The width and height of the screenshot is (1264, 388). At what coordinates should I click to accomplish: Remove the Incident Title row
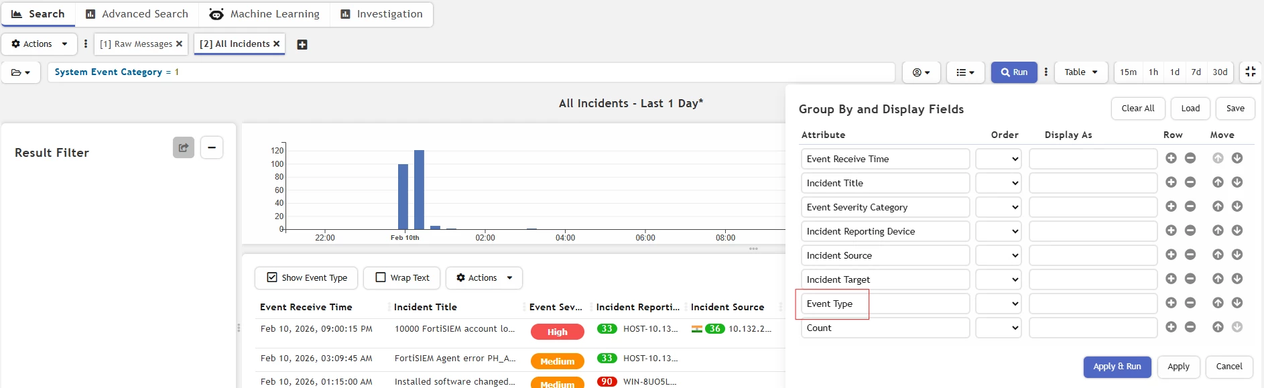1190,182
